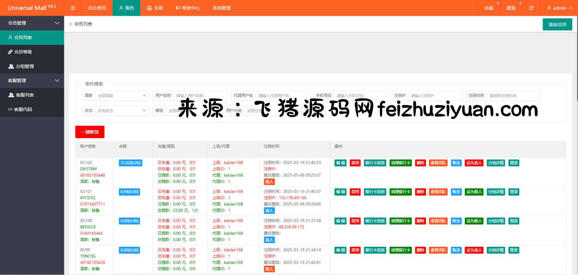Click the refresh icon in top bar
578x275 pixels.
(531, 8)
